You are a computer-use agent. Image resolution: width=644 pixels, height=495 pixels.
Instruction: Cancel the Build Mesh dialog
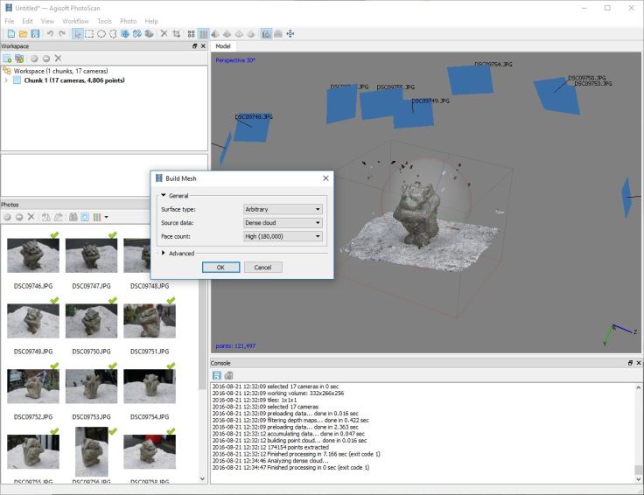pyautogui.click(x=262, y=267)
